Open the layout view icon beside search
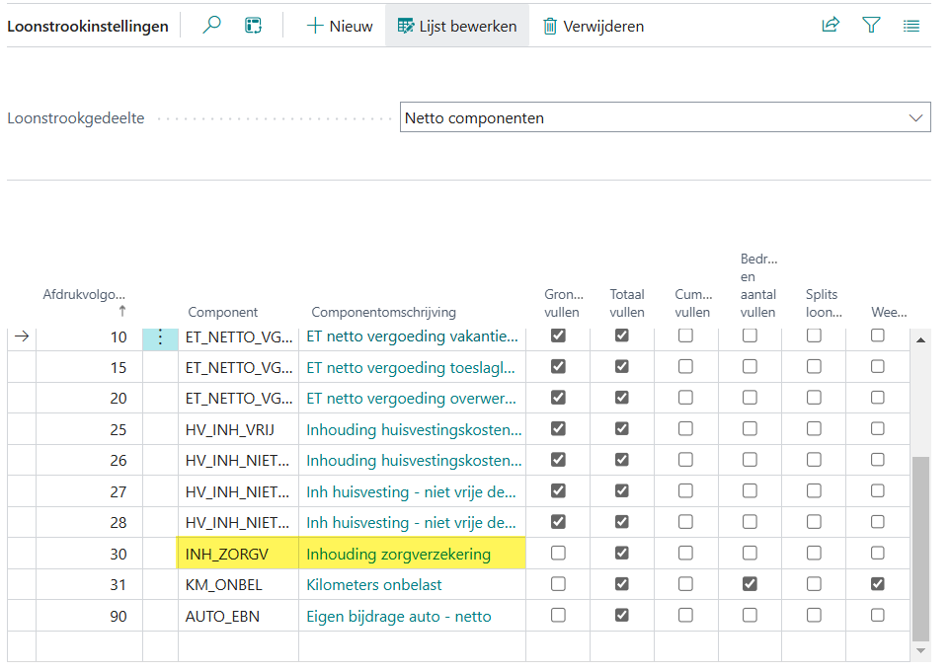Screen dimensions: 951x672 coord(254,26)
